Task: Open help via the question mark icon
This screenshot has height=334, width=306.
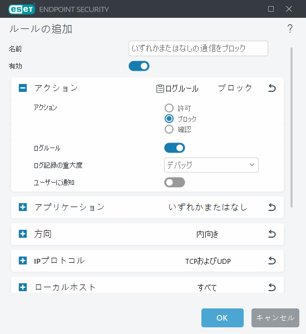Action: click(290, 28)
